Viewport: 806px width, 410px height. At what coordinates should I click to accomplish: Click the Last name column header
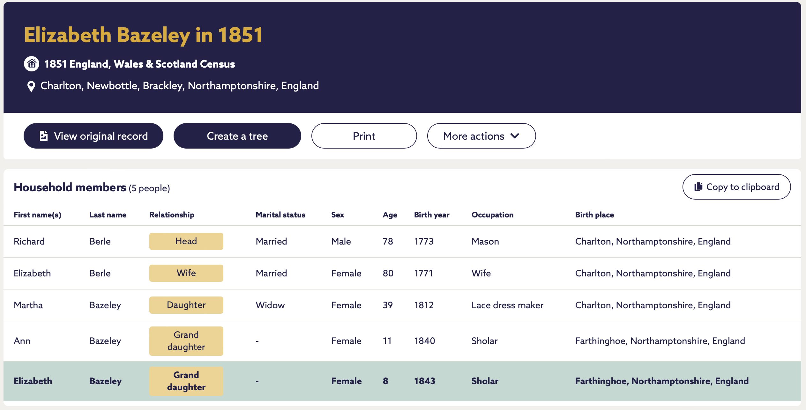[x=108, y=215]
